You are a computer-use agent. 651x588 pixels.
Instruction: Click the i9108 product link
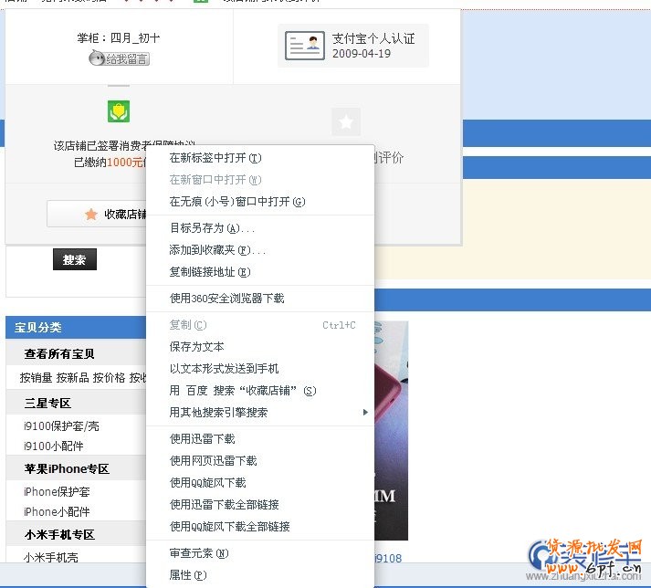(388, 559)
